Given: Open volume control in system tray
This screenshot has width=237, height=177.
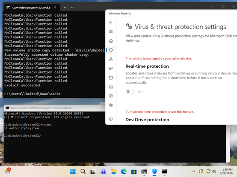Looking at the screenshot, I should (x=214, y=171).
